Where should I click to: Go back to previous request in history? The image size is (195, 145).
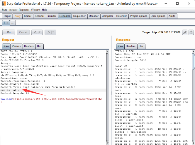(x=35, y=32)
